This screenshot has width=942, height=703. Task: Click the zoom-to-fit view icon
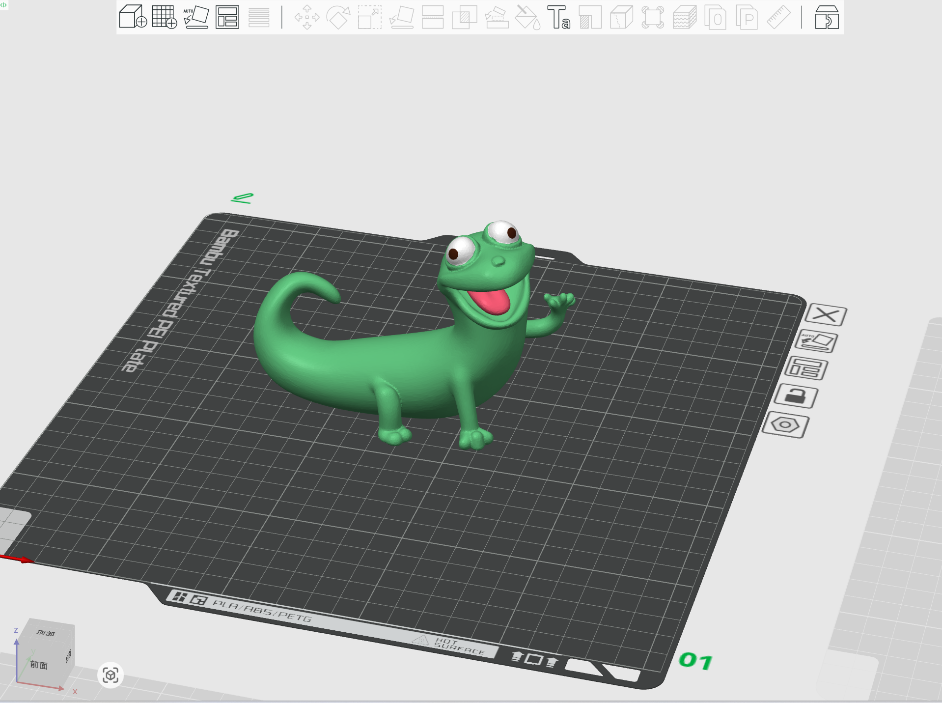[111, 675]
